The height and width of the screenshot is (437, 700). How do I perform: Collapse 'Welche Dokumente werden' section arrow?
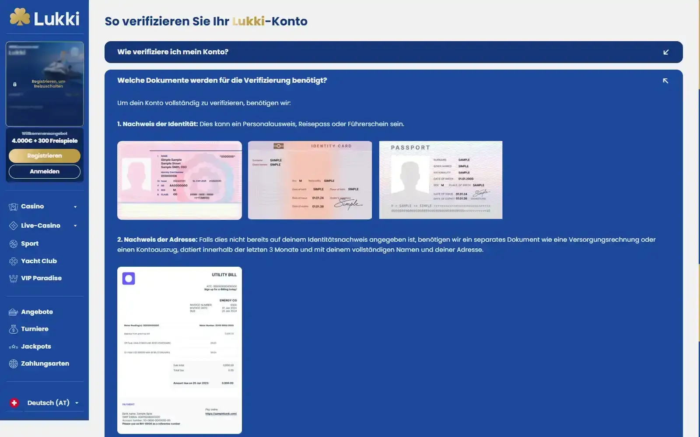[x=665, y=81]
